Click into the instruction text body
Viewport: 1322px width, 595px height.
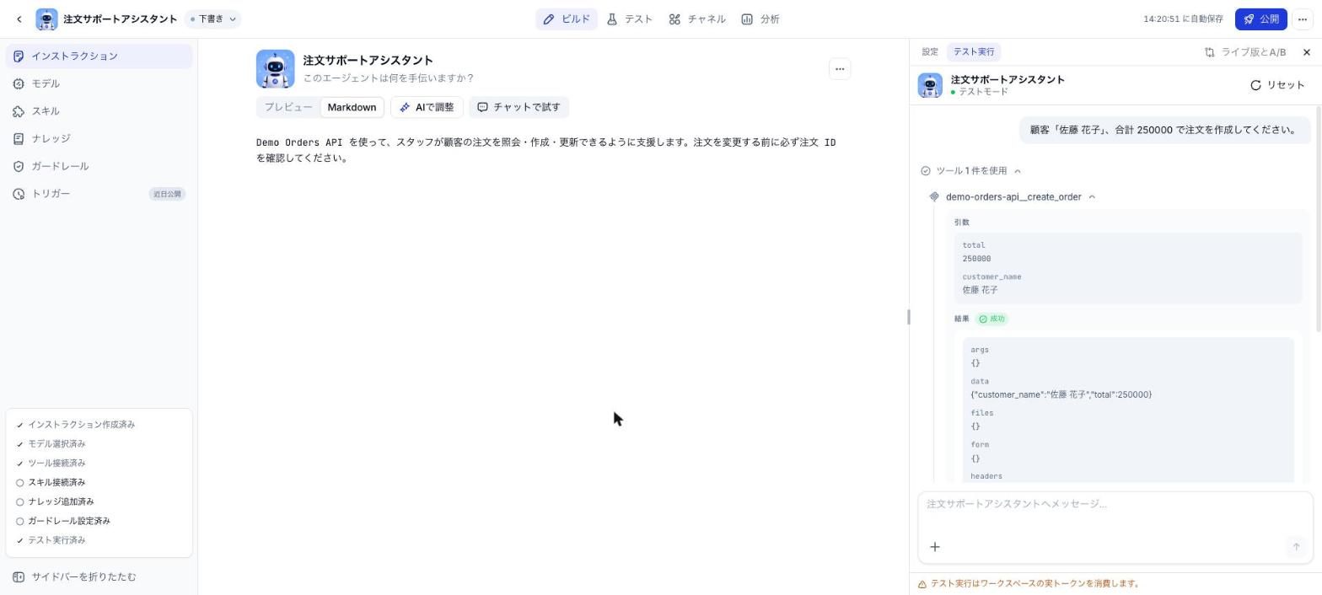pos(546,150)
